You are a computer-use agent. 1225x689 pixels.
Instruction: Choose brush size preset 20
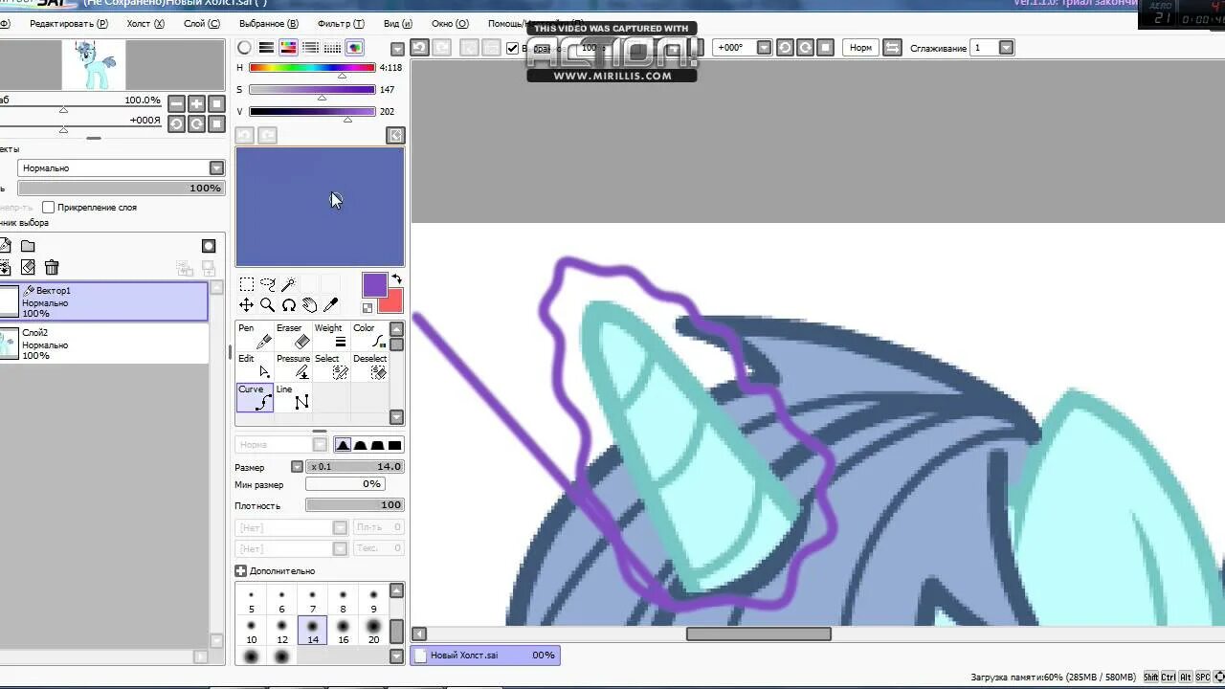tap(373, 632)
